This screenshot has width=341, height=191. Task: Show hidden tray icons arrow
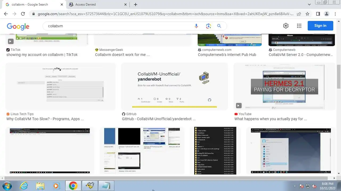tap(295, 186)
